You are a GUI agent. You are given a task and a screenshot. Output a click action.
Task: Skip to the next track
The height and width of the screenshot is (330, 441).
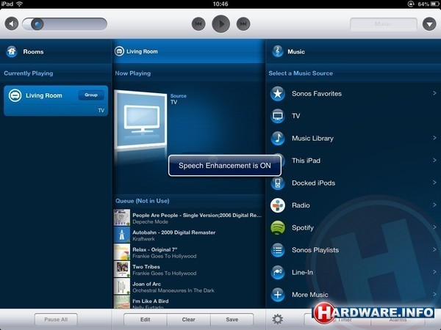tap(243, 24)
